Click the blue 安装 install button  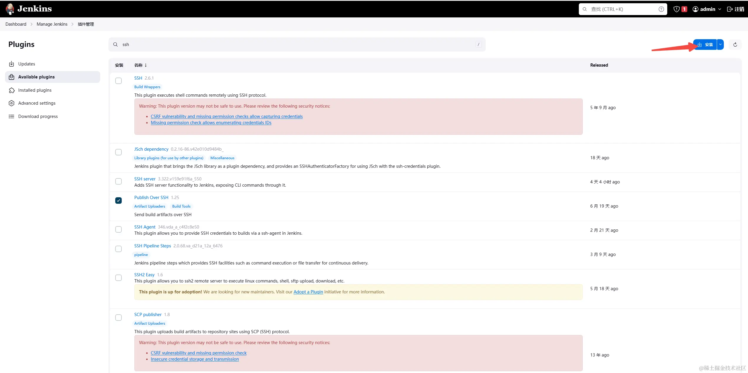coord(705,45)
